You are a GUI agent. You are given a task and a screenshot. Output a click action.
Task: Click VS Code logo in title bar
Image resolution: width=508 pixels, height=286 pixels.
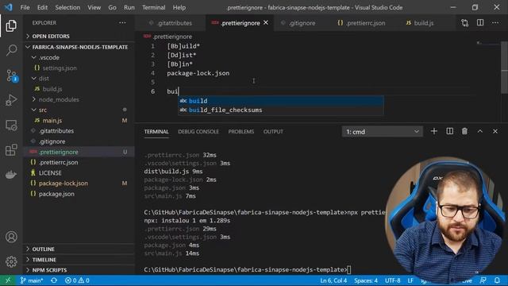[9, 7]
